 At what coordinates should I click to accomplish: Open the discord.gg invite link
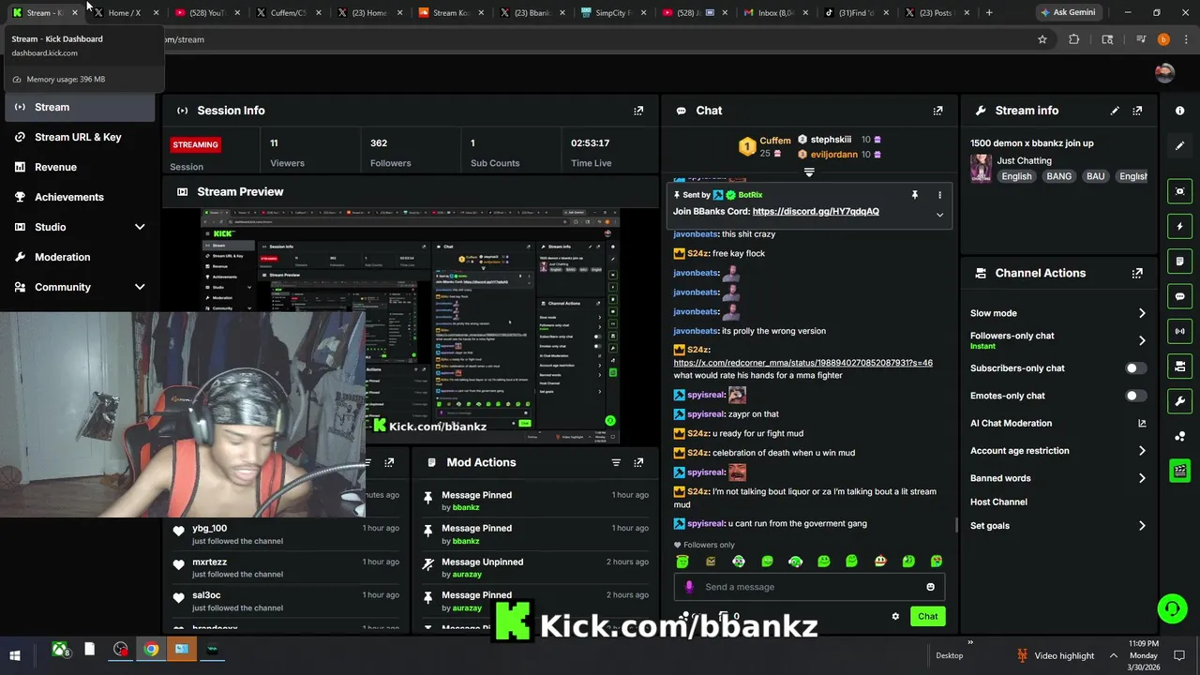pyautogui.click(x=816, y=212)
